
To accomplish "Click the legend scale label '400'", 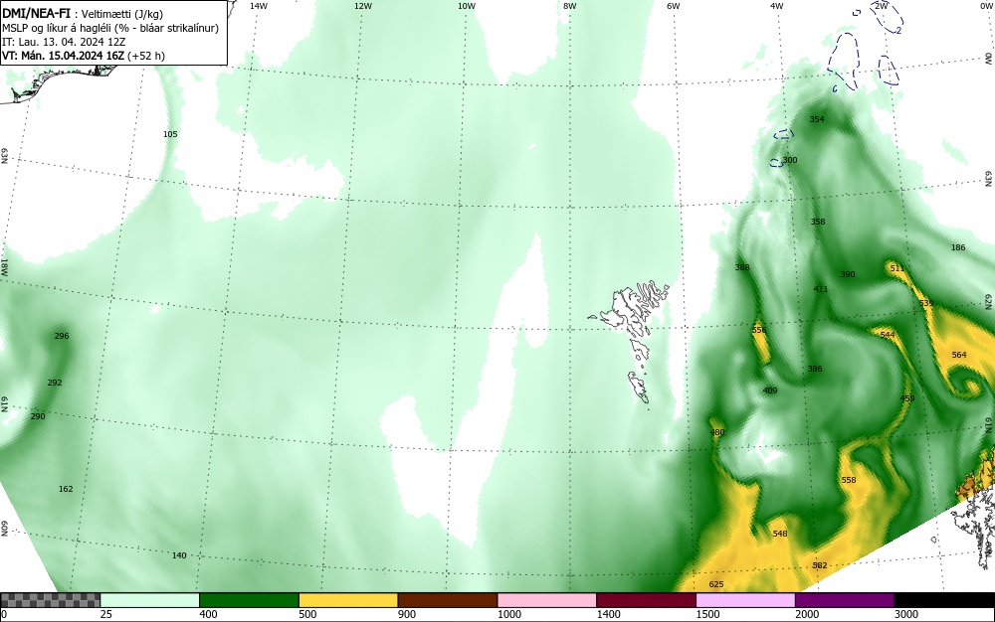I will (208, 614).
